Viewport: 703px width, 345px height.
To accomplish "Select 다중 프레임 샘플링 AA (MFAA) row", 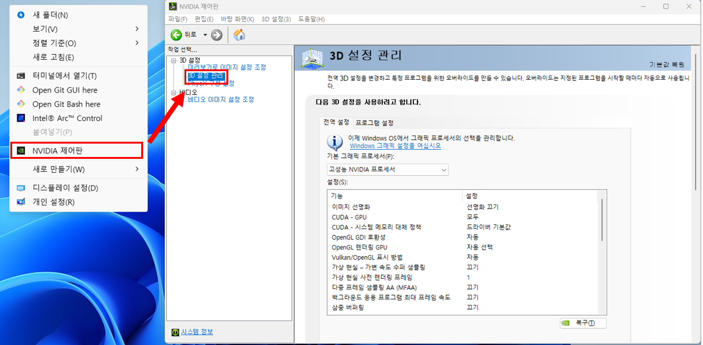I will point(462,287).
